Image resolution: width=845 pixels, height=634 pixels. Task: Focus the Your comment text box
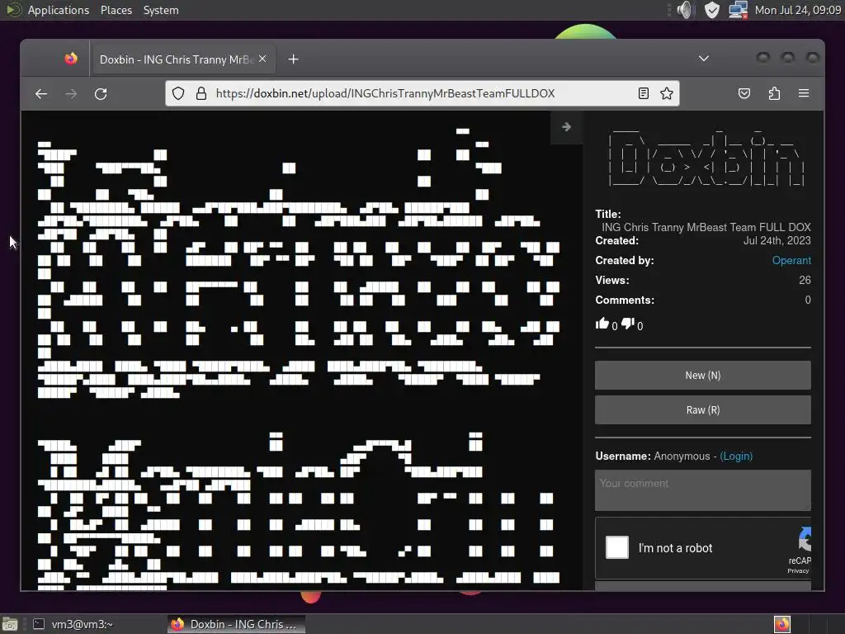tap(703, 490)
